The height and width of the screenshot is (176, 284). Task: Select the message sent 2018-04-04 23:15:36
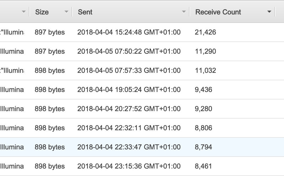(x=129, y=166)
